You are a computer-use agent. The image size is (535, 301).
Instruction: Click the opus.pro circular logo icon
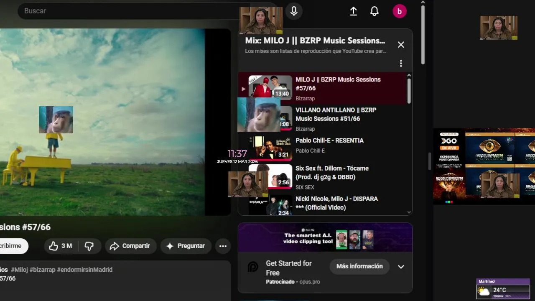pos(253,267)
